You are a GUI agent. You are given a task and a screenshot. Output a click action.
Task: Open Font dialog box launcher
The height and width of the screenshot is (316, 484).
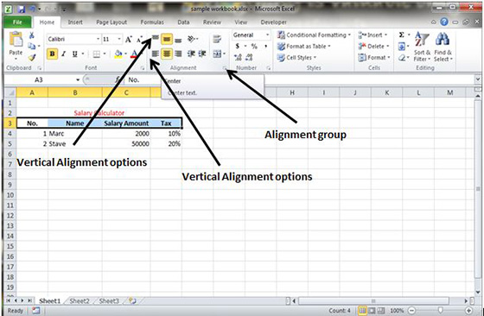[x=143, y=68]
